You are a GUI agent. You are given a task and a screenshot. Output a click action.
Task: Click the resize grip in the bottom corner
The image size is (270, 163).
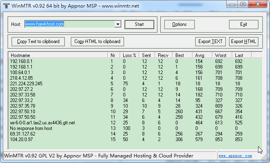[x=264, y=157]
